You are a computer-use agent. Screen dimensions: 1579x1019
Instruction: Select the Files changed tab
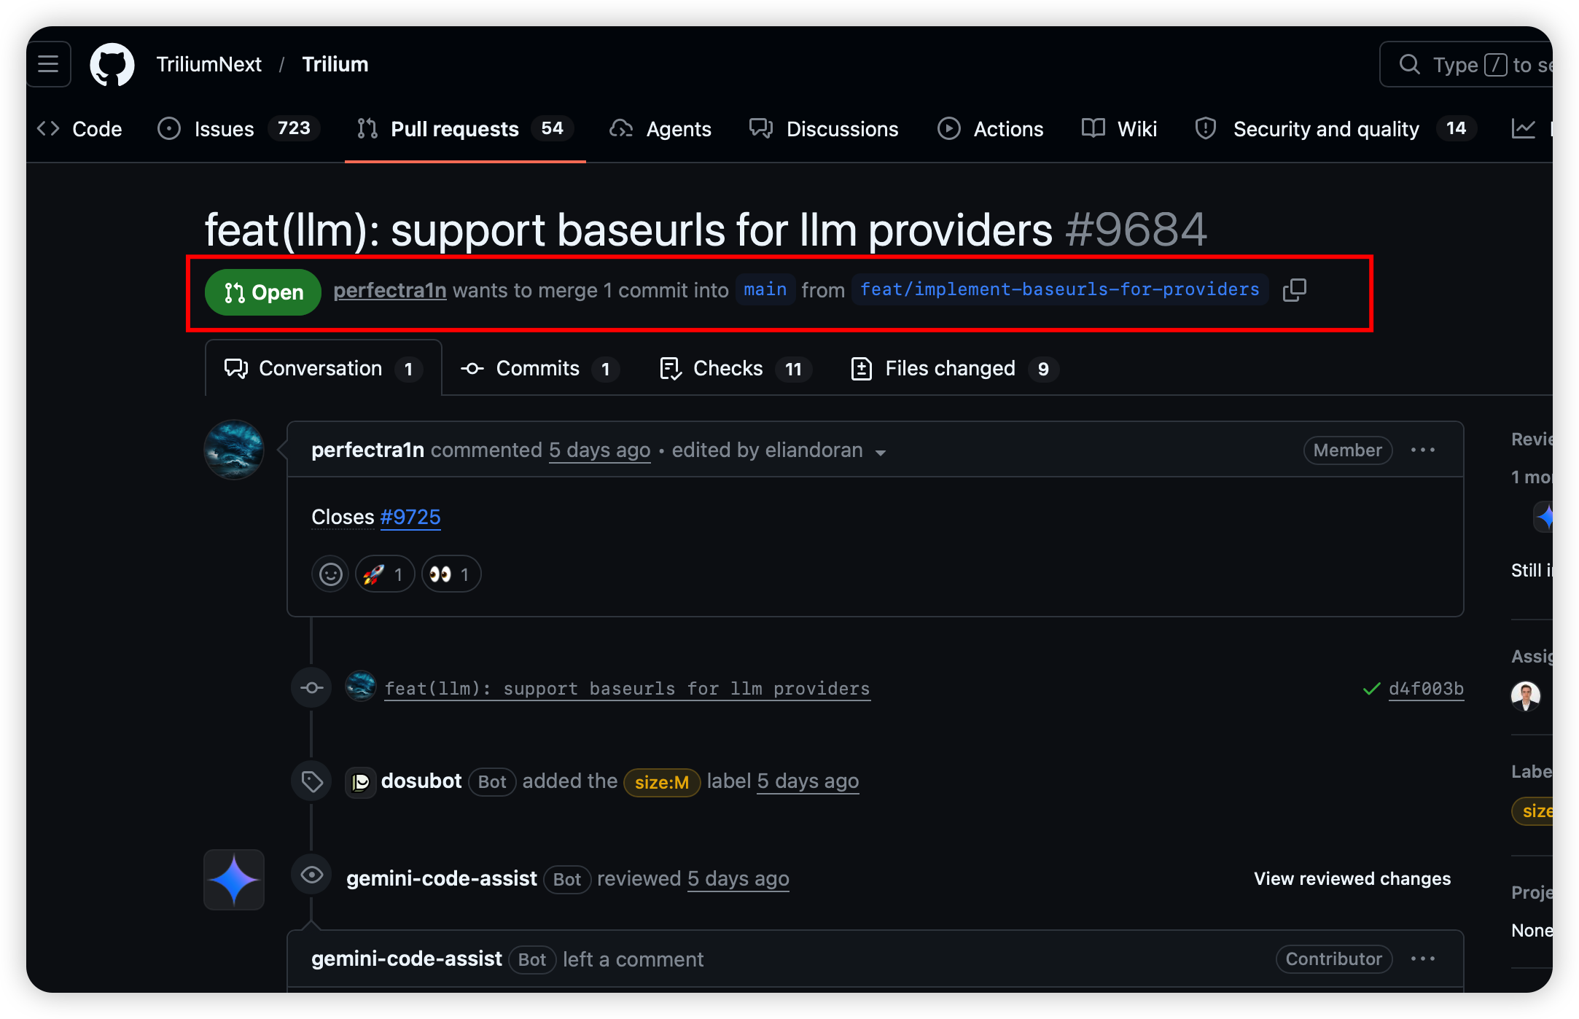pyautogui.click(x=954, y=369)
